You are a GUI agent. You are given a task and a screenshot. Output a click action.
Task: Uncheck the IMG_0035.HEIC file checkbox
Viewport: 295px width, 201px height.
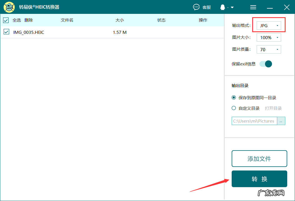(x=6, y=32)
